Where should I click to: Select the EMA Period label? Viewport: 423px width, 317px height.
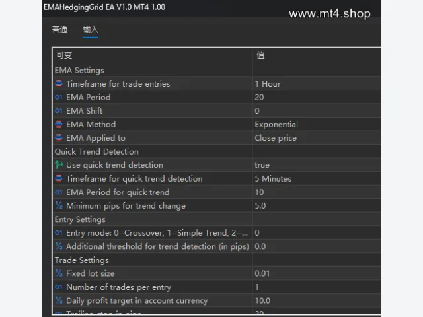88,97
